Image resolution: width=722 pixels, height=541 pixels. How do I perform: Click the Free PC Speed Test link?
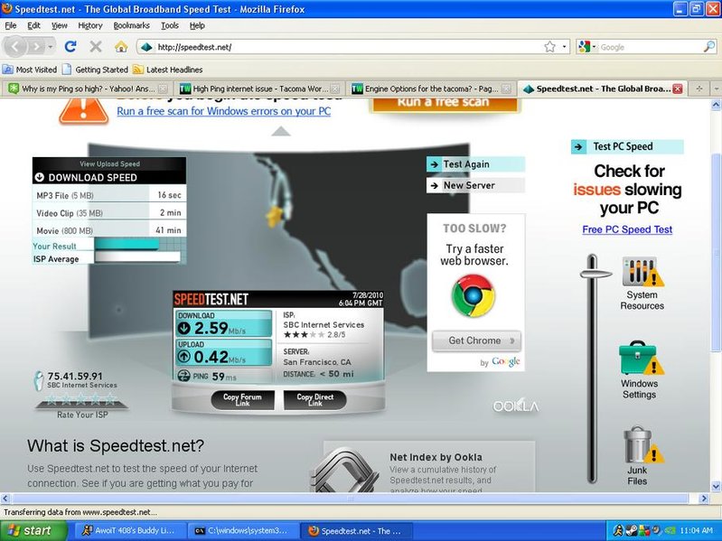[x=627, y=229]
